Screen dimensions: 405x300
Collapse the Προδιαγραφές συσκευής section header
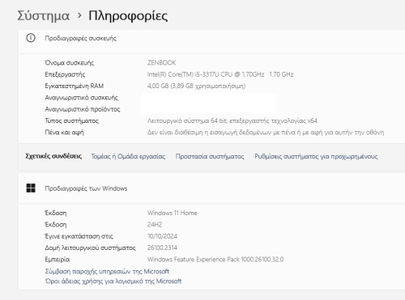(211, 38)
